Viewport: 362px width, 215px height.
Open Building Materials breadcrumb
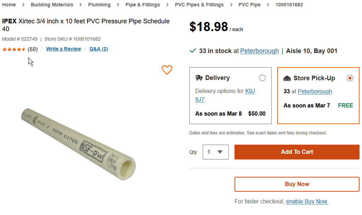[x=52, y=5]
